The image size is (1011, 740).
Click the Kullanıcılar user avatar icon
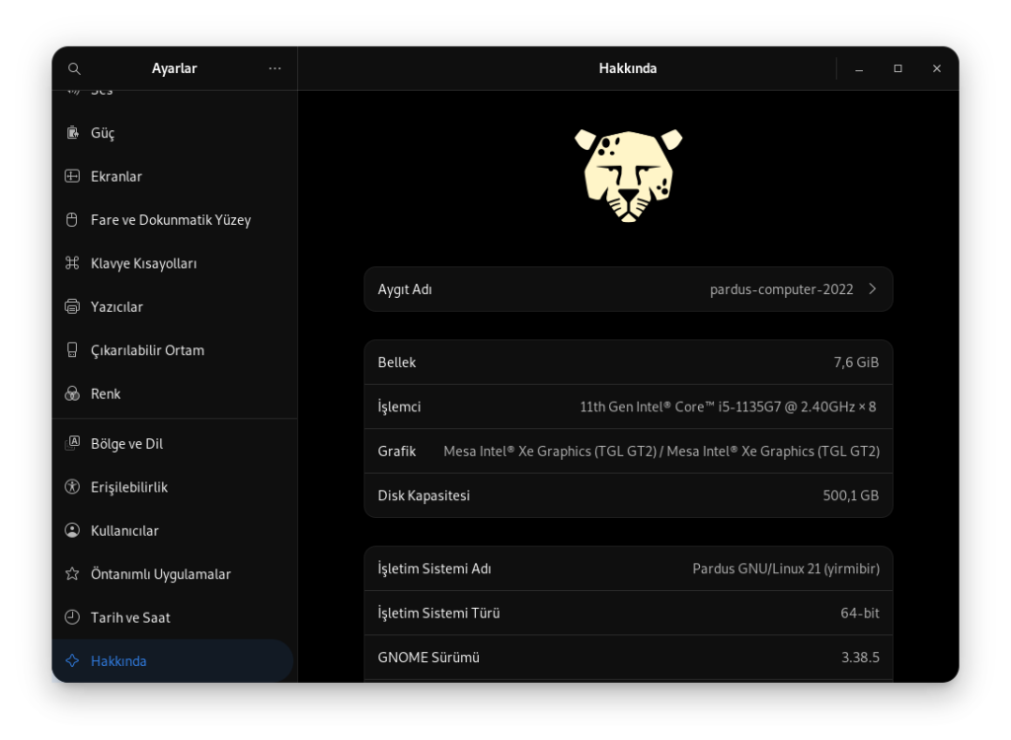tap(72, 531)
